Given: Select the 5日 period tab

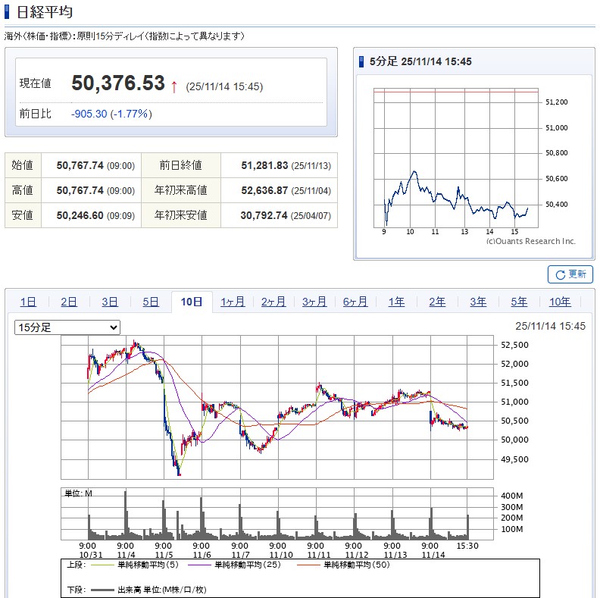Looking at the screenshot, I should [151, 302].
